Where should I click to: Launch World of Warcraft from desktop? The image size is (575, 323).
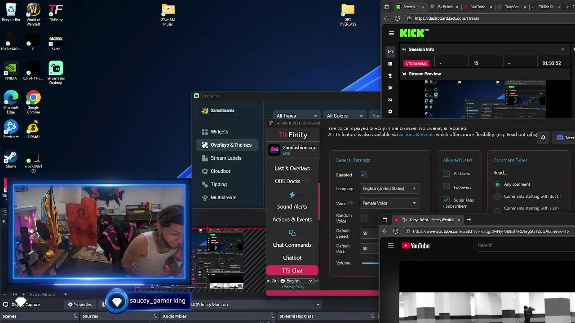click(33, 14)
